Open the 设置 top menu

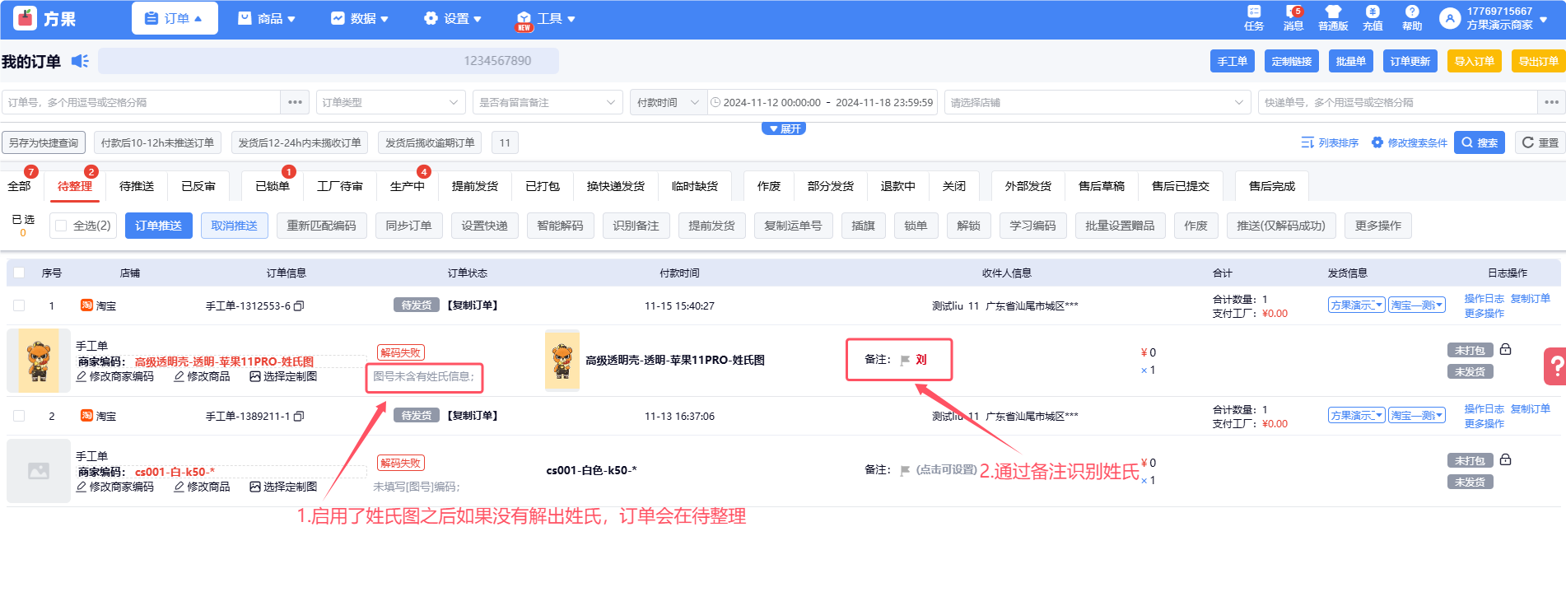click(x=453, y=18)
